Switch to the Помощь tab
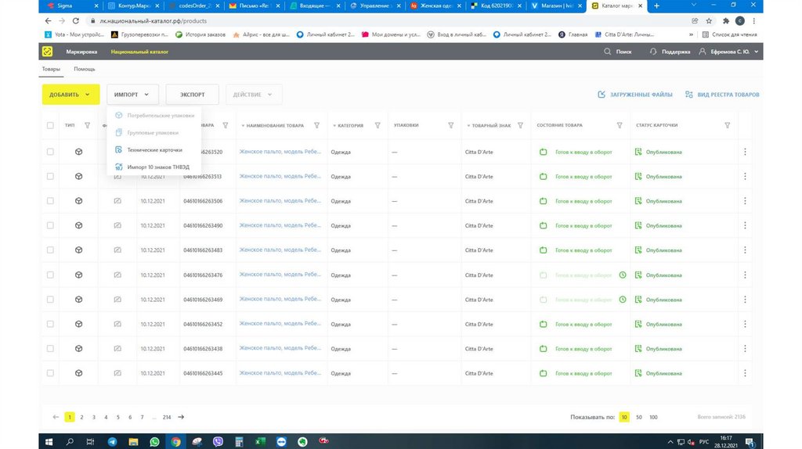The width and height of the screenshot is (802, 449). (85, 69)
